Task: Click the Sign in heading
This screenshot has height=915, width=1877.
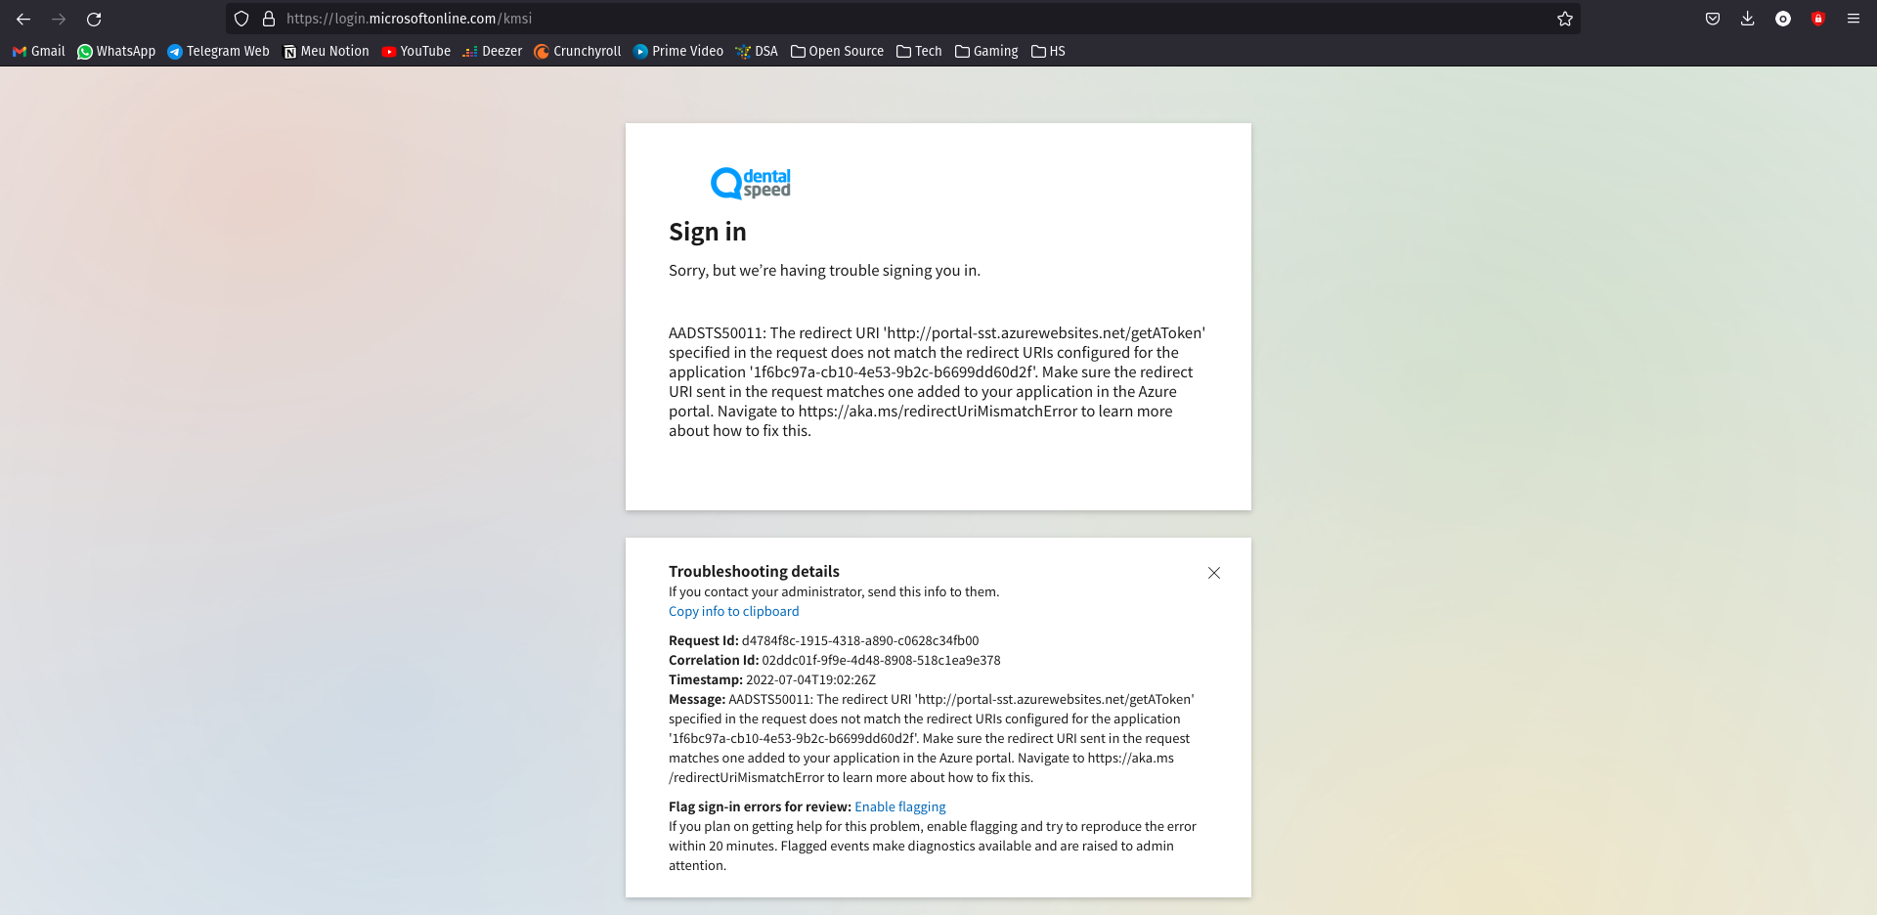Action: click(708, 232)
